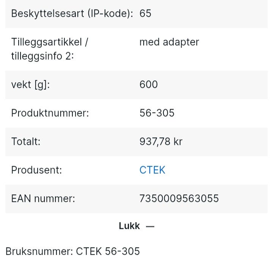Image resolution: width=273 pixels, height=267 pixels.
Task: Select the EAN number 7350009563055
Action: click(179, 198)
